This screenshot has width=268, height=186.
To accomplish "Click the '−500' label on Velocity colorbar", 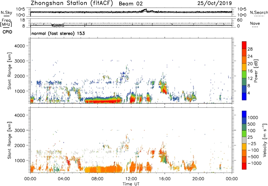I will (253, 156).
